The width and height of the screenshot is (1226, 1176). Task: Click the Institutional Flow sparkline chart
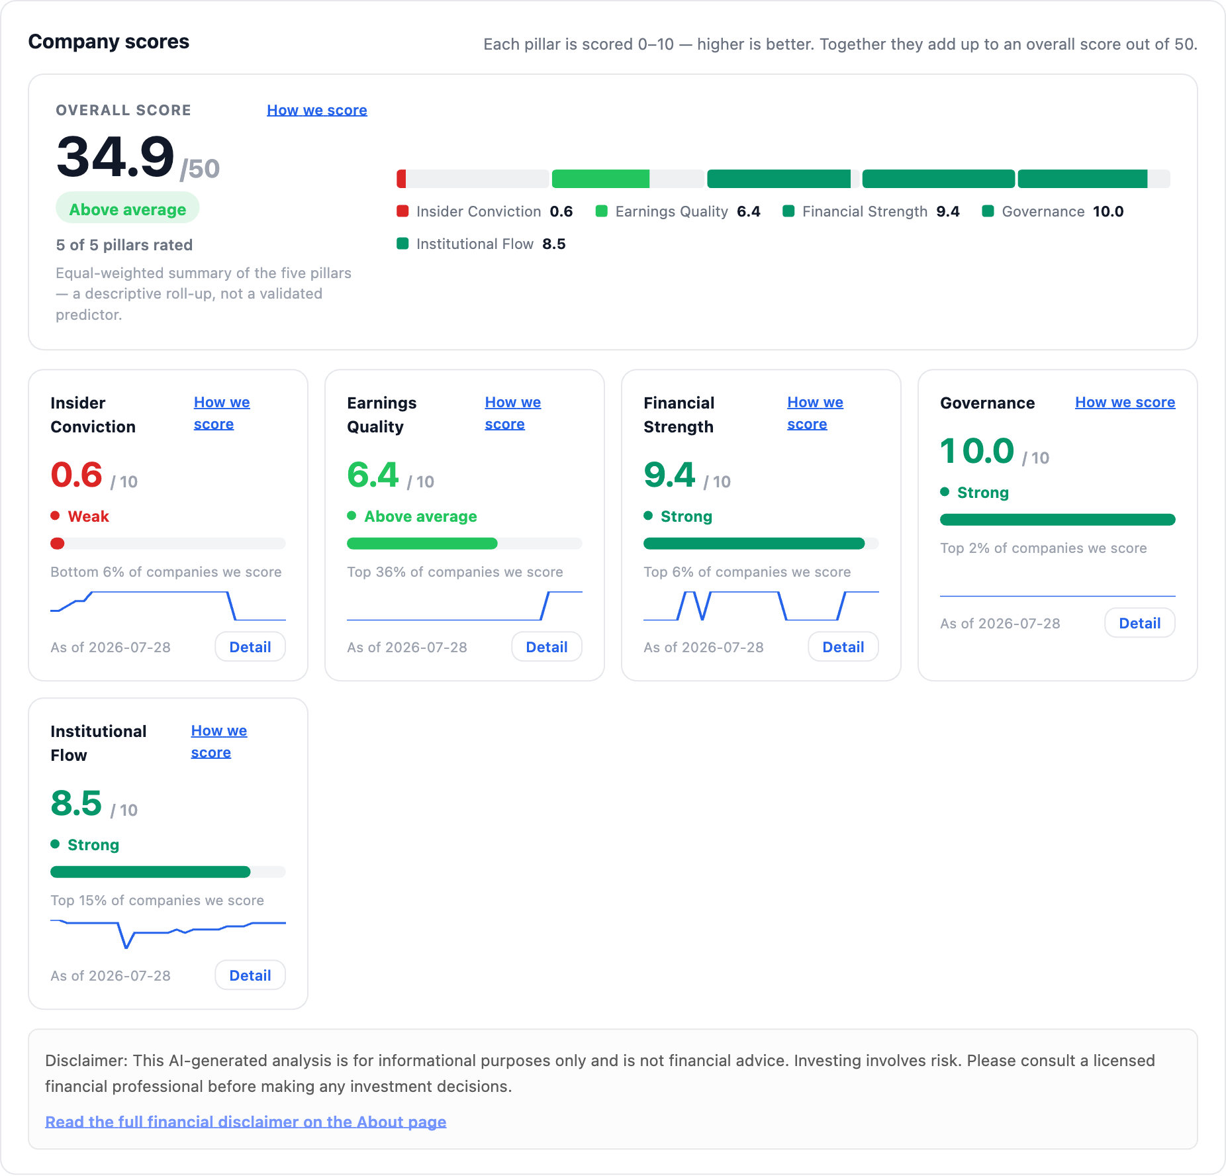click(168, 934)
